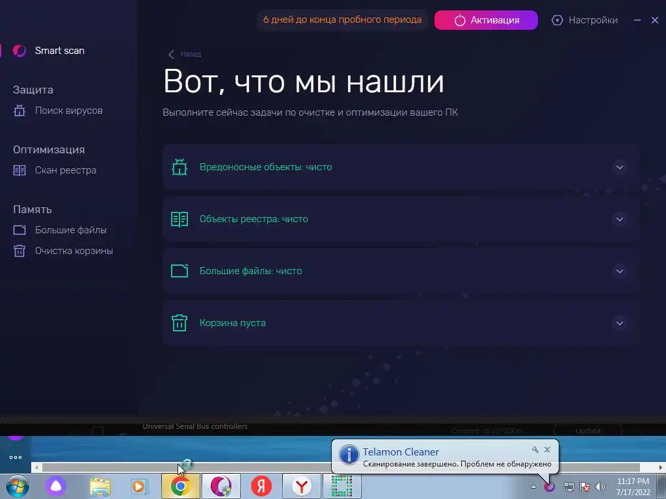Click Action Center flag tray icon

pyautogui.click(x=585, y=487)
